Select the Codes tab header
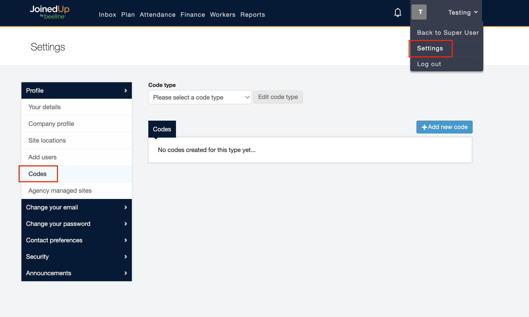This screenshot has width=529, height=317. pyautogui.click(x=162, y=129)
